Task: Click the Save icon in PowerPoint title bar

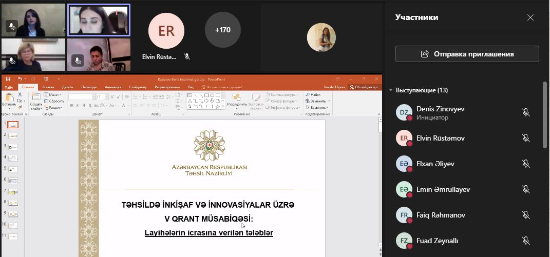Action: [8, 79]
